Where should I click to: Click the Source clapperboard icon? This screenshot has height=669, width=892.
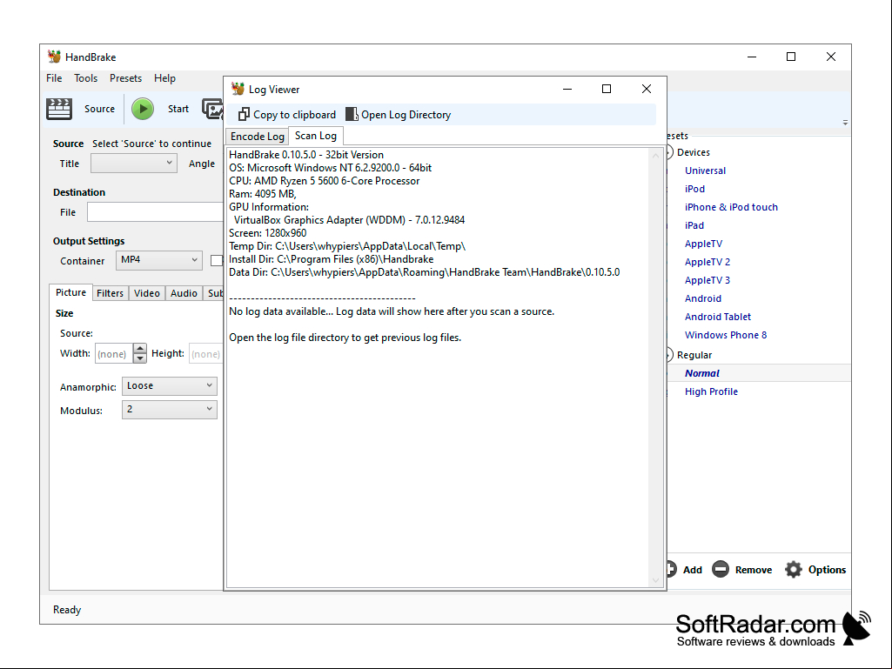pos(59,109)
